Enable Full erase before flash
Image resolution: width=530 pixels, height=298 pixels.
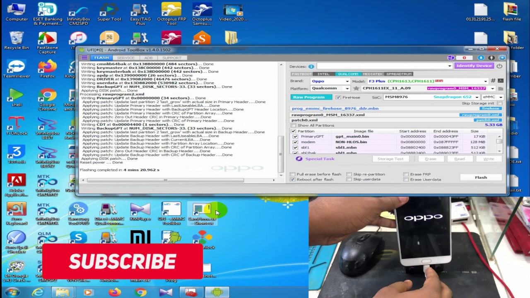[293, 174]
